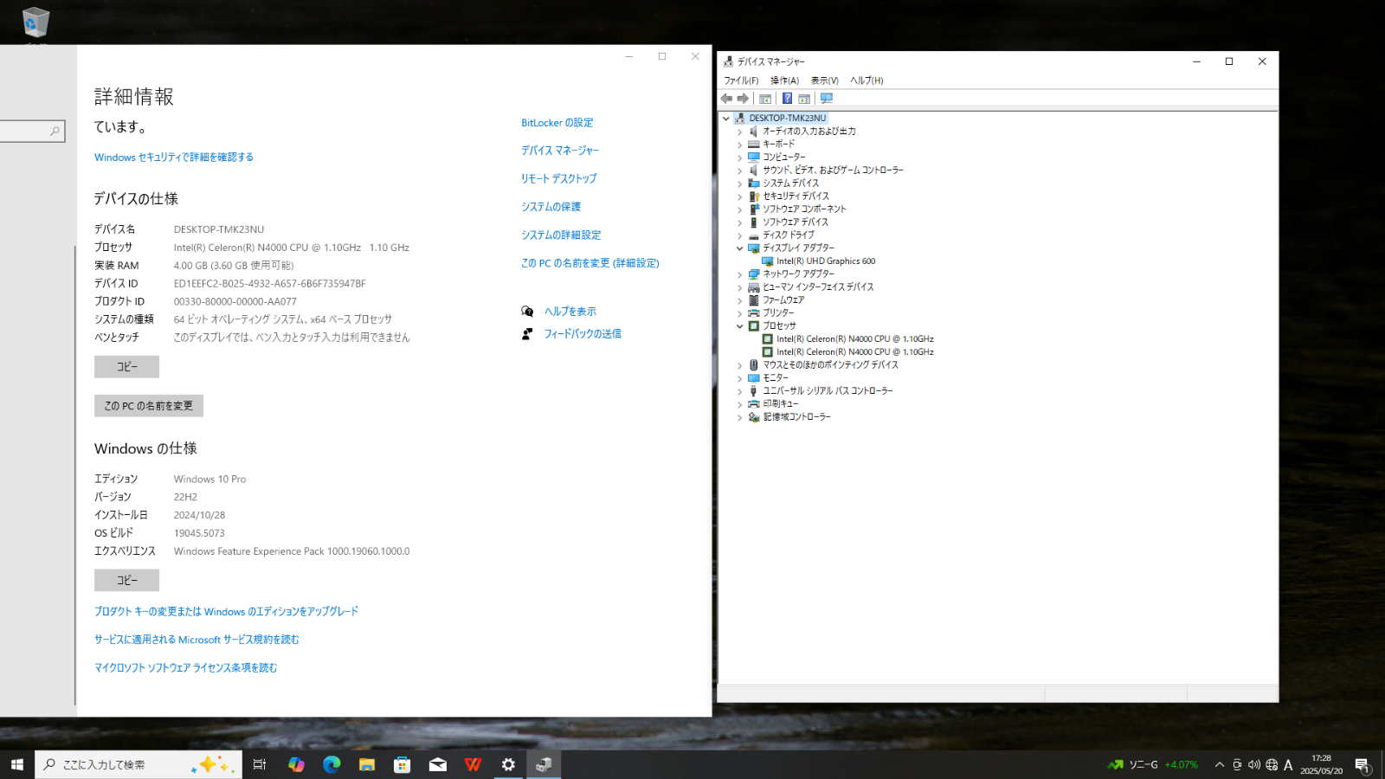Click この PC の名前を変更 (詳細設定) link
This screenshot has width=1385, height=779.
click(589, 263)
